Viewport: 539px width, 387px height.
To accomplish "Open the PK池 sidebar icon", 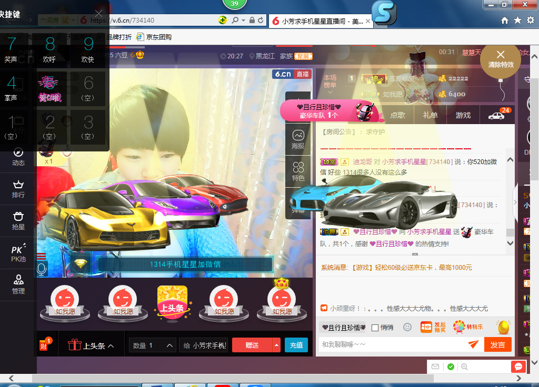I will pos(18,253).
